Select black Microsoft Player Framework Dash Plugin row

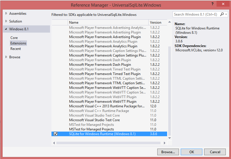click(x=109, y=65)
